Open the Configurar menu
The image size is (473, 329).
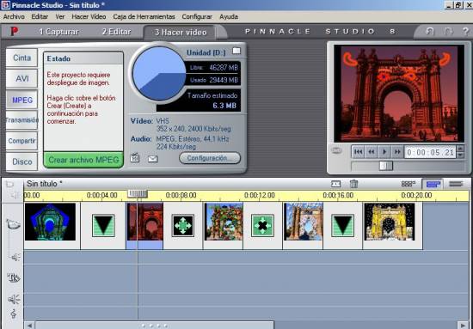(x=197, y=16)
